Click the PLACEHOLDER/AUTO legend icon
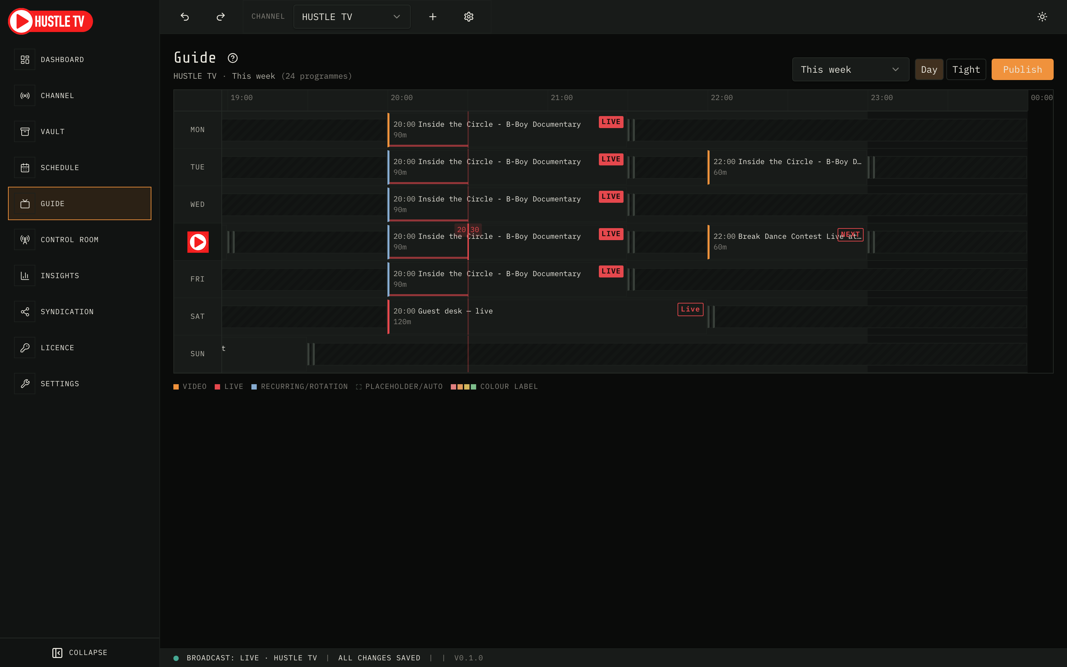 pos(358,387)
